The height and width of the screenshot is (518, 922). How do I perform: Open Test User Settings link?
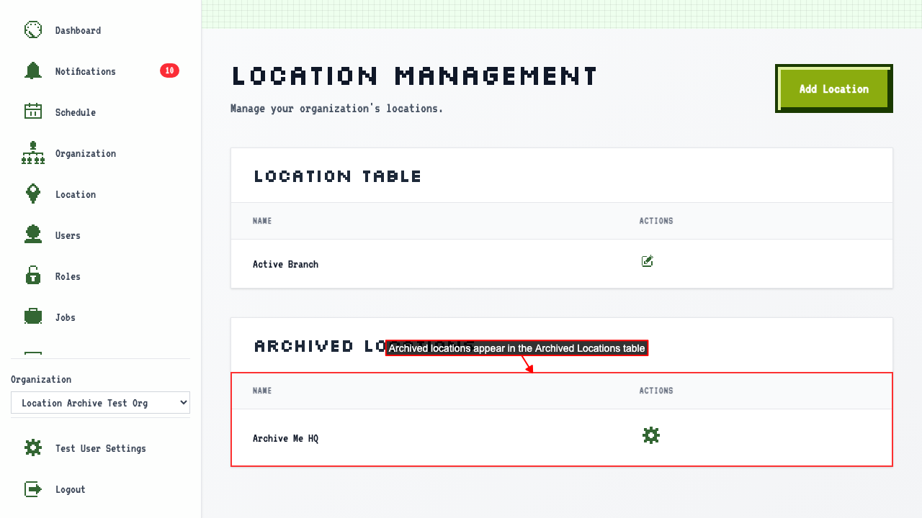click(x=101, y=448)
